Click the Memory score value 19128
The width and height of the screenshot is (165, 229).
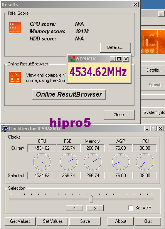click(x=82, y=31)
